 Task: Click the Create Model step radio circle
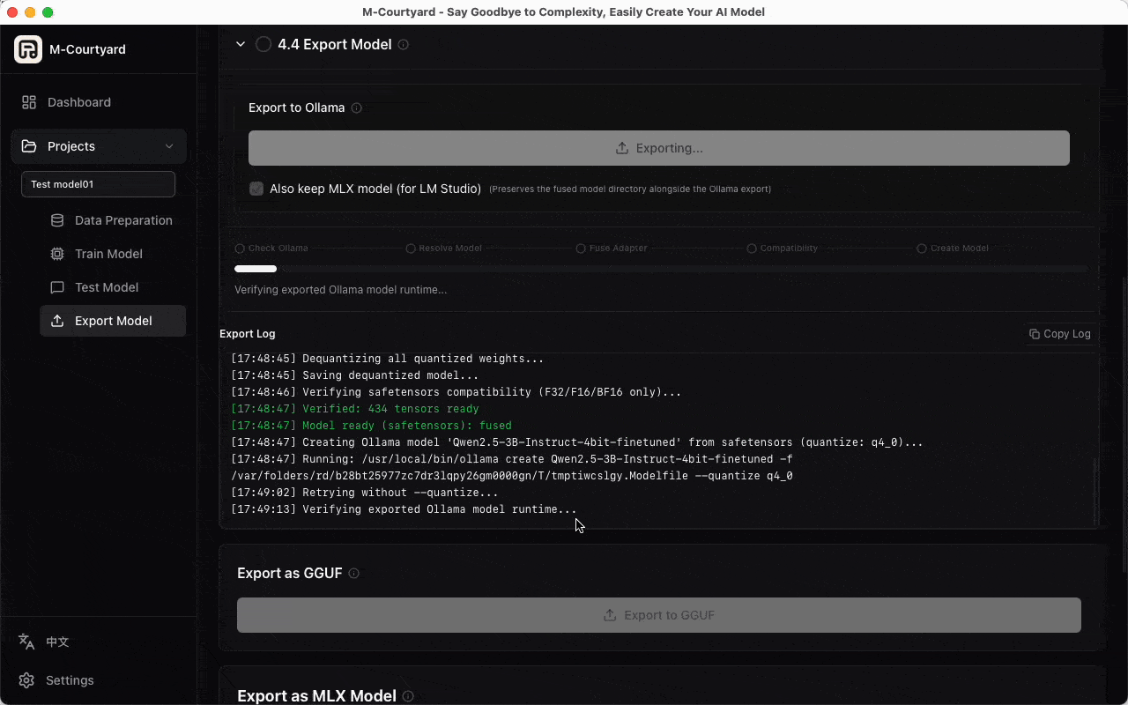tap(921, 248)
